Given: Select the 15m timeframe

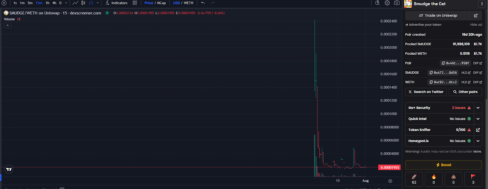Looking at the screenshot, I should tap(39, 3).
